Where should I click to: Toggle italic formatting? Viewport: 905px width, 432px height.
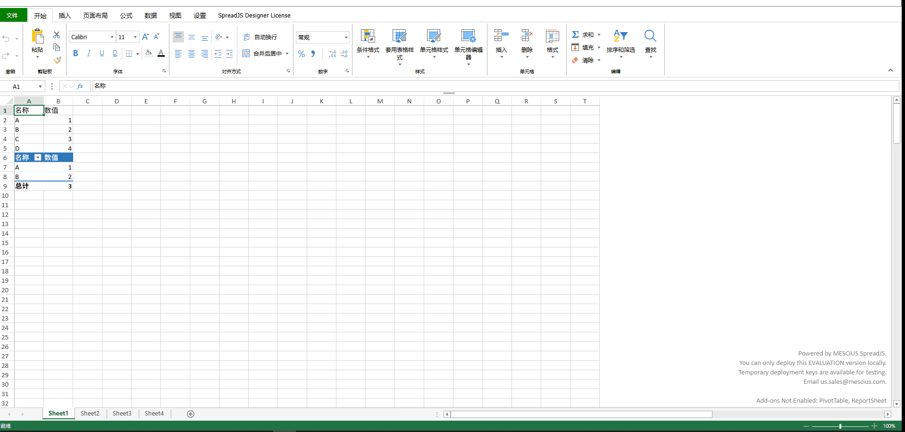[89, 54]
